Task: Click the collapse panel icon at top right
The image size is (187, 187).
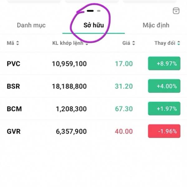Action: pos(176,11)
